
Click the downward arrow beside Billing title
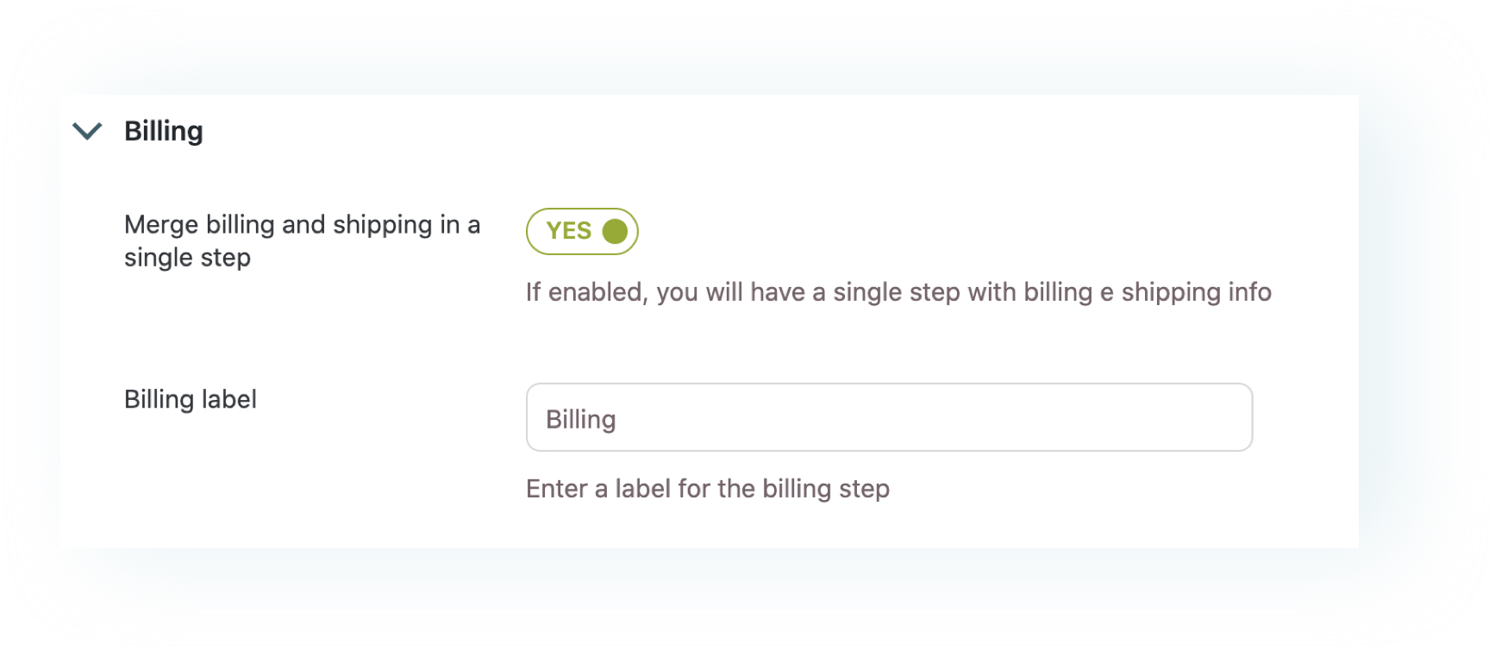(87, 131)
